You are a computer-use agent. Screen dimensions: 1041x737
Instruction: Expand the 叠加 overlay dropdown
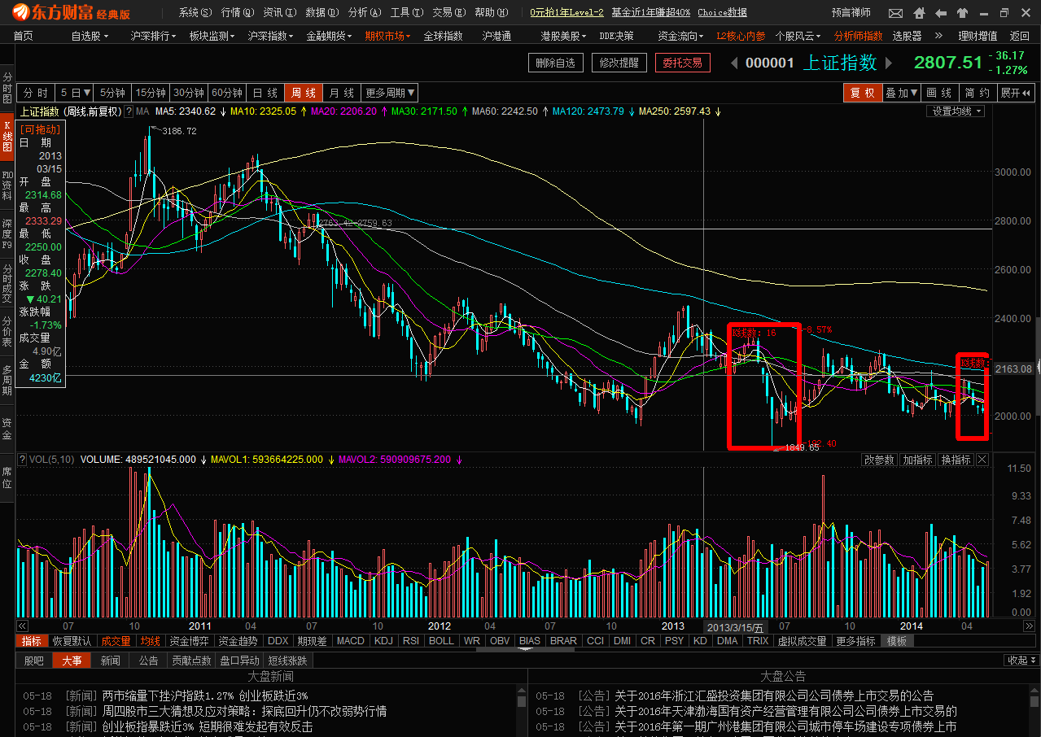[902, 93]
